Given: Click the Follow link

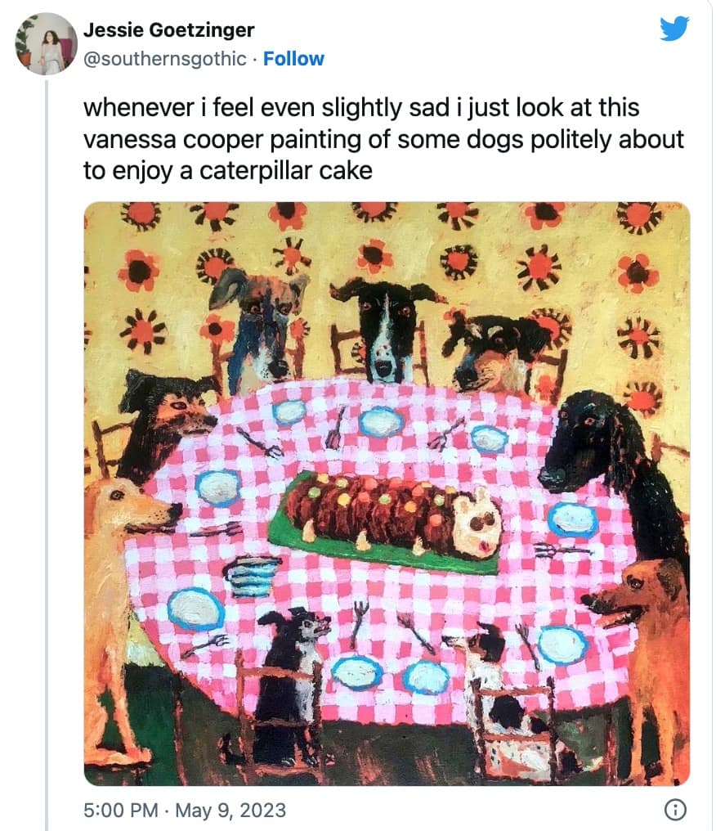Looking at the screenshot, I should (x=293, y=59).
